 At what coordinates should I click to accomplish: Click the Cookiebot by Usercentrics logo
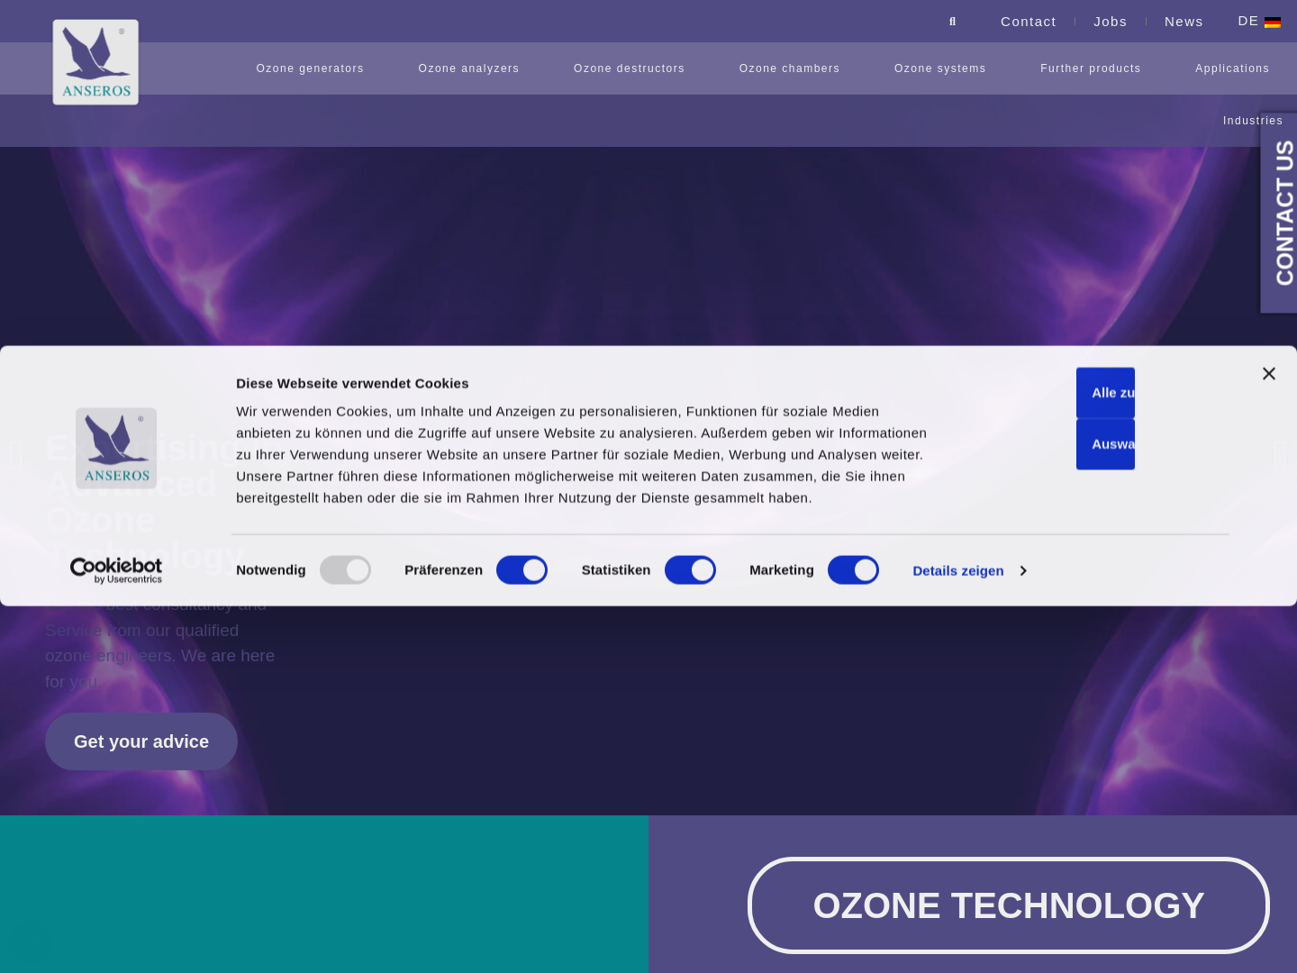click(116, 570)
